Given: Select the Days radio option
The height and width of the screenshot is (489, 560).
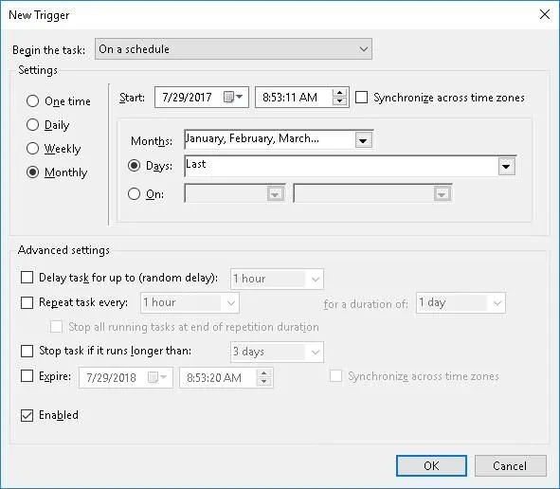Looking at the screenshot, I should click(134, 166).
